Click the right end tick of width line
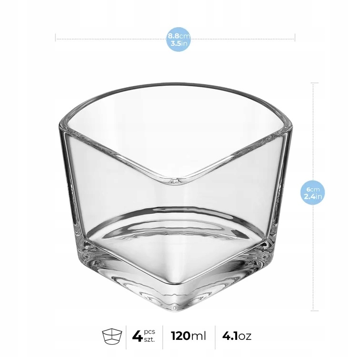The height and width of the screenshot is (357, 357). [x=295, y=38]
